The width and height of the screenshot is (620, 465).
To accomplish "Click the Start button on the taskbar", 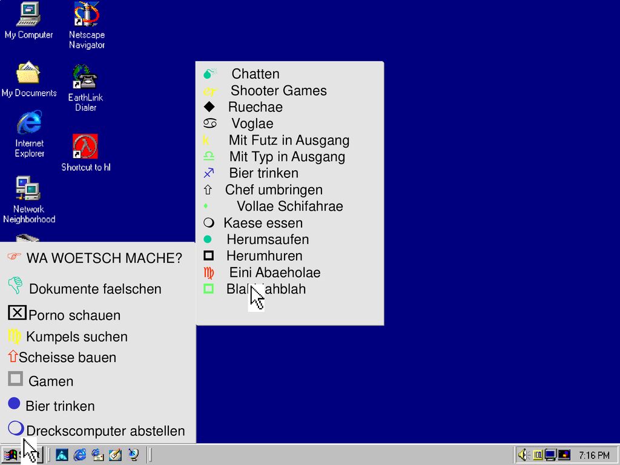I will point(21,455).
